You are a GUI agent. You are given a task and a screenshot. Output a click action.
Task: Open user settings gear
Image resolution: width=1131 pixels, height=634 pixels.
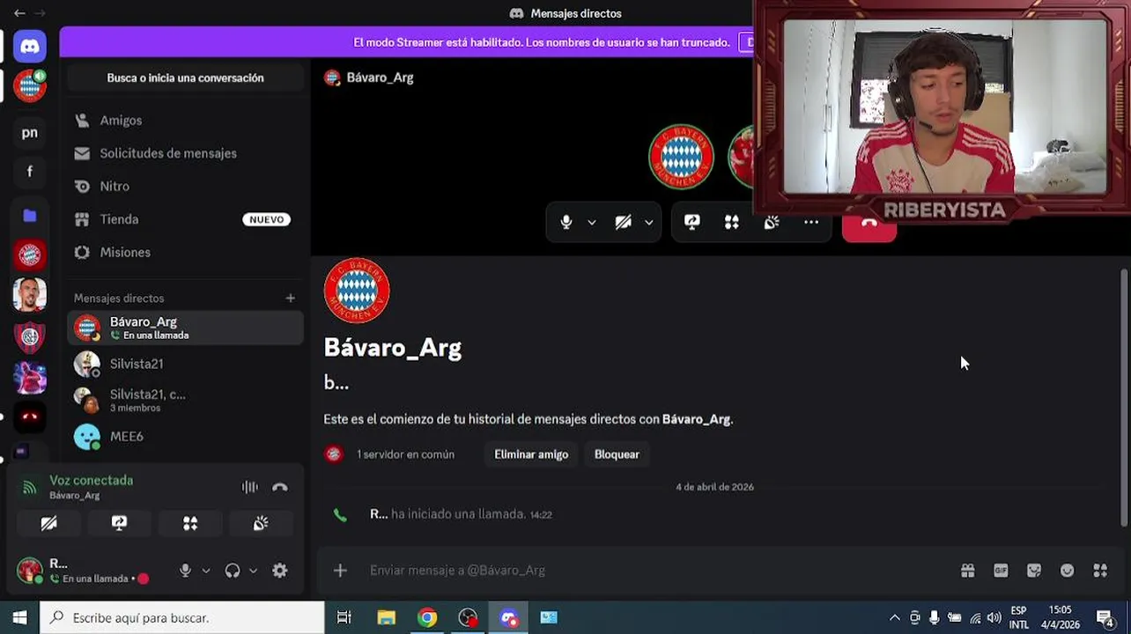coord(280,571)
